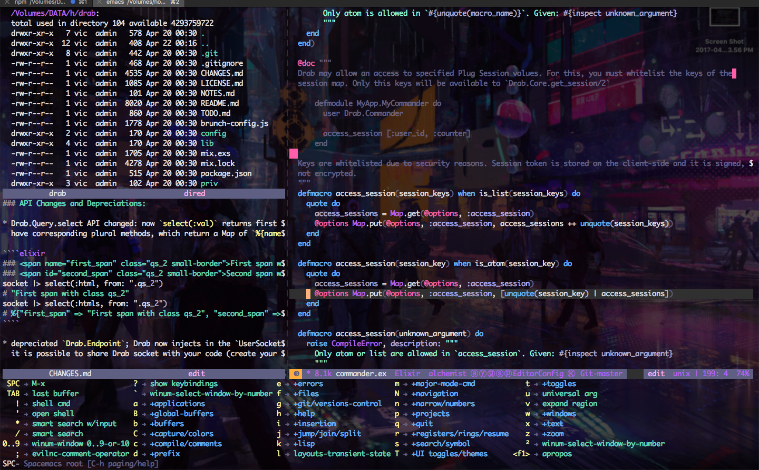759x470 pixels.
Task: Select +errors entry in which-key menu
Action: [x=308, y=384]
